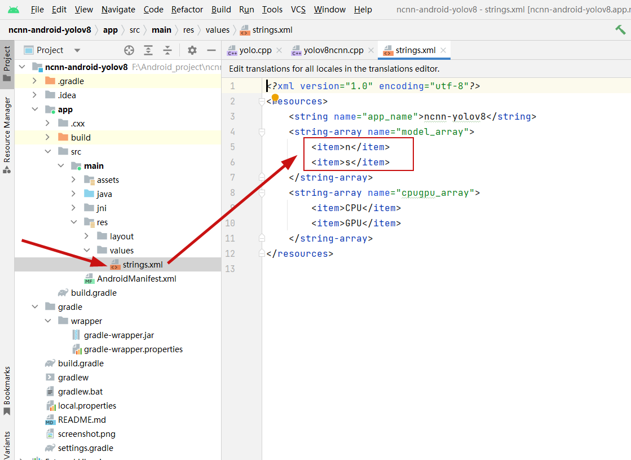Open the Navigate menu
631x460 pixels.
118,9
